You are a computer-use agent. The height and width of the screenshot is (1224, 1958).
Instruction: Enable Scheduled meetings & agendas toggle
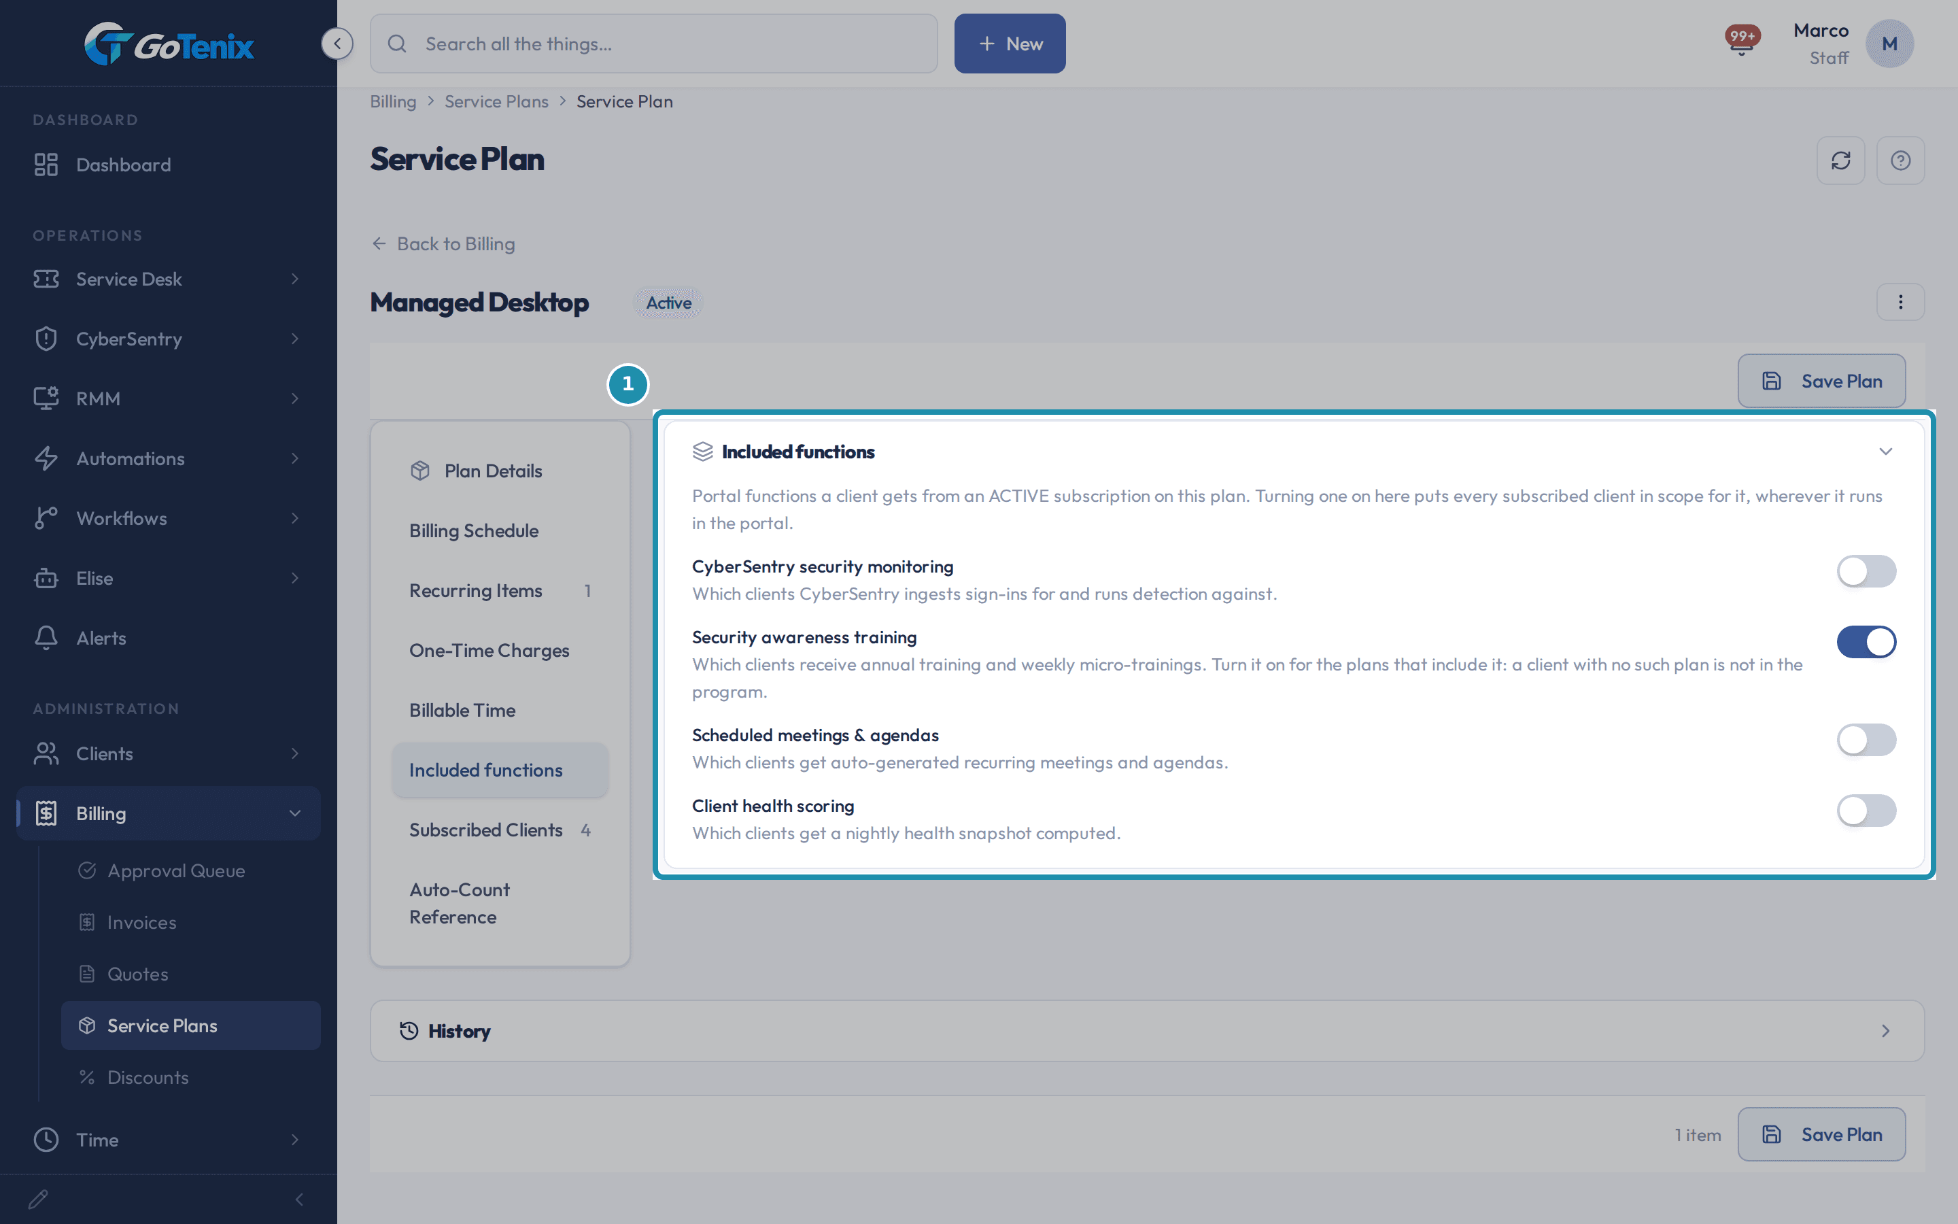1866,740
